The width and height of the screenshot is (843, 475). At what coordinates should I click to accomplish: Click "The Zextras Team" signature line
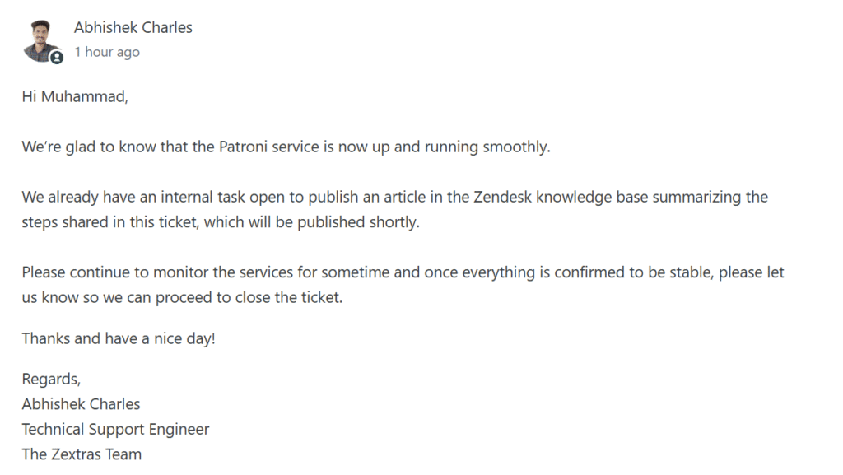coord(82,454)
